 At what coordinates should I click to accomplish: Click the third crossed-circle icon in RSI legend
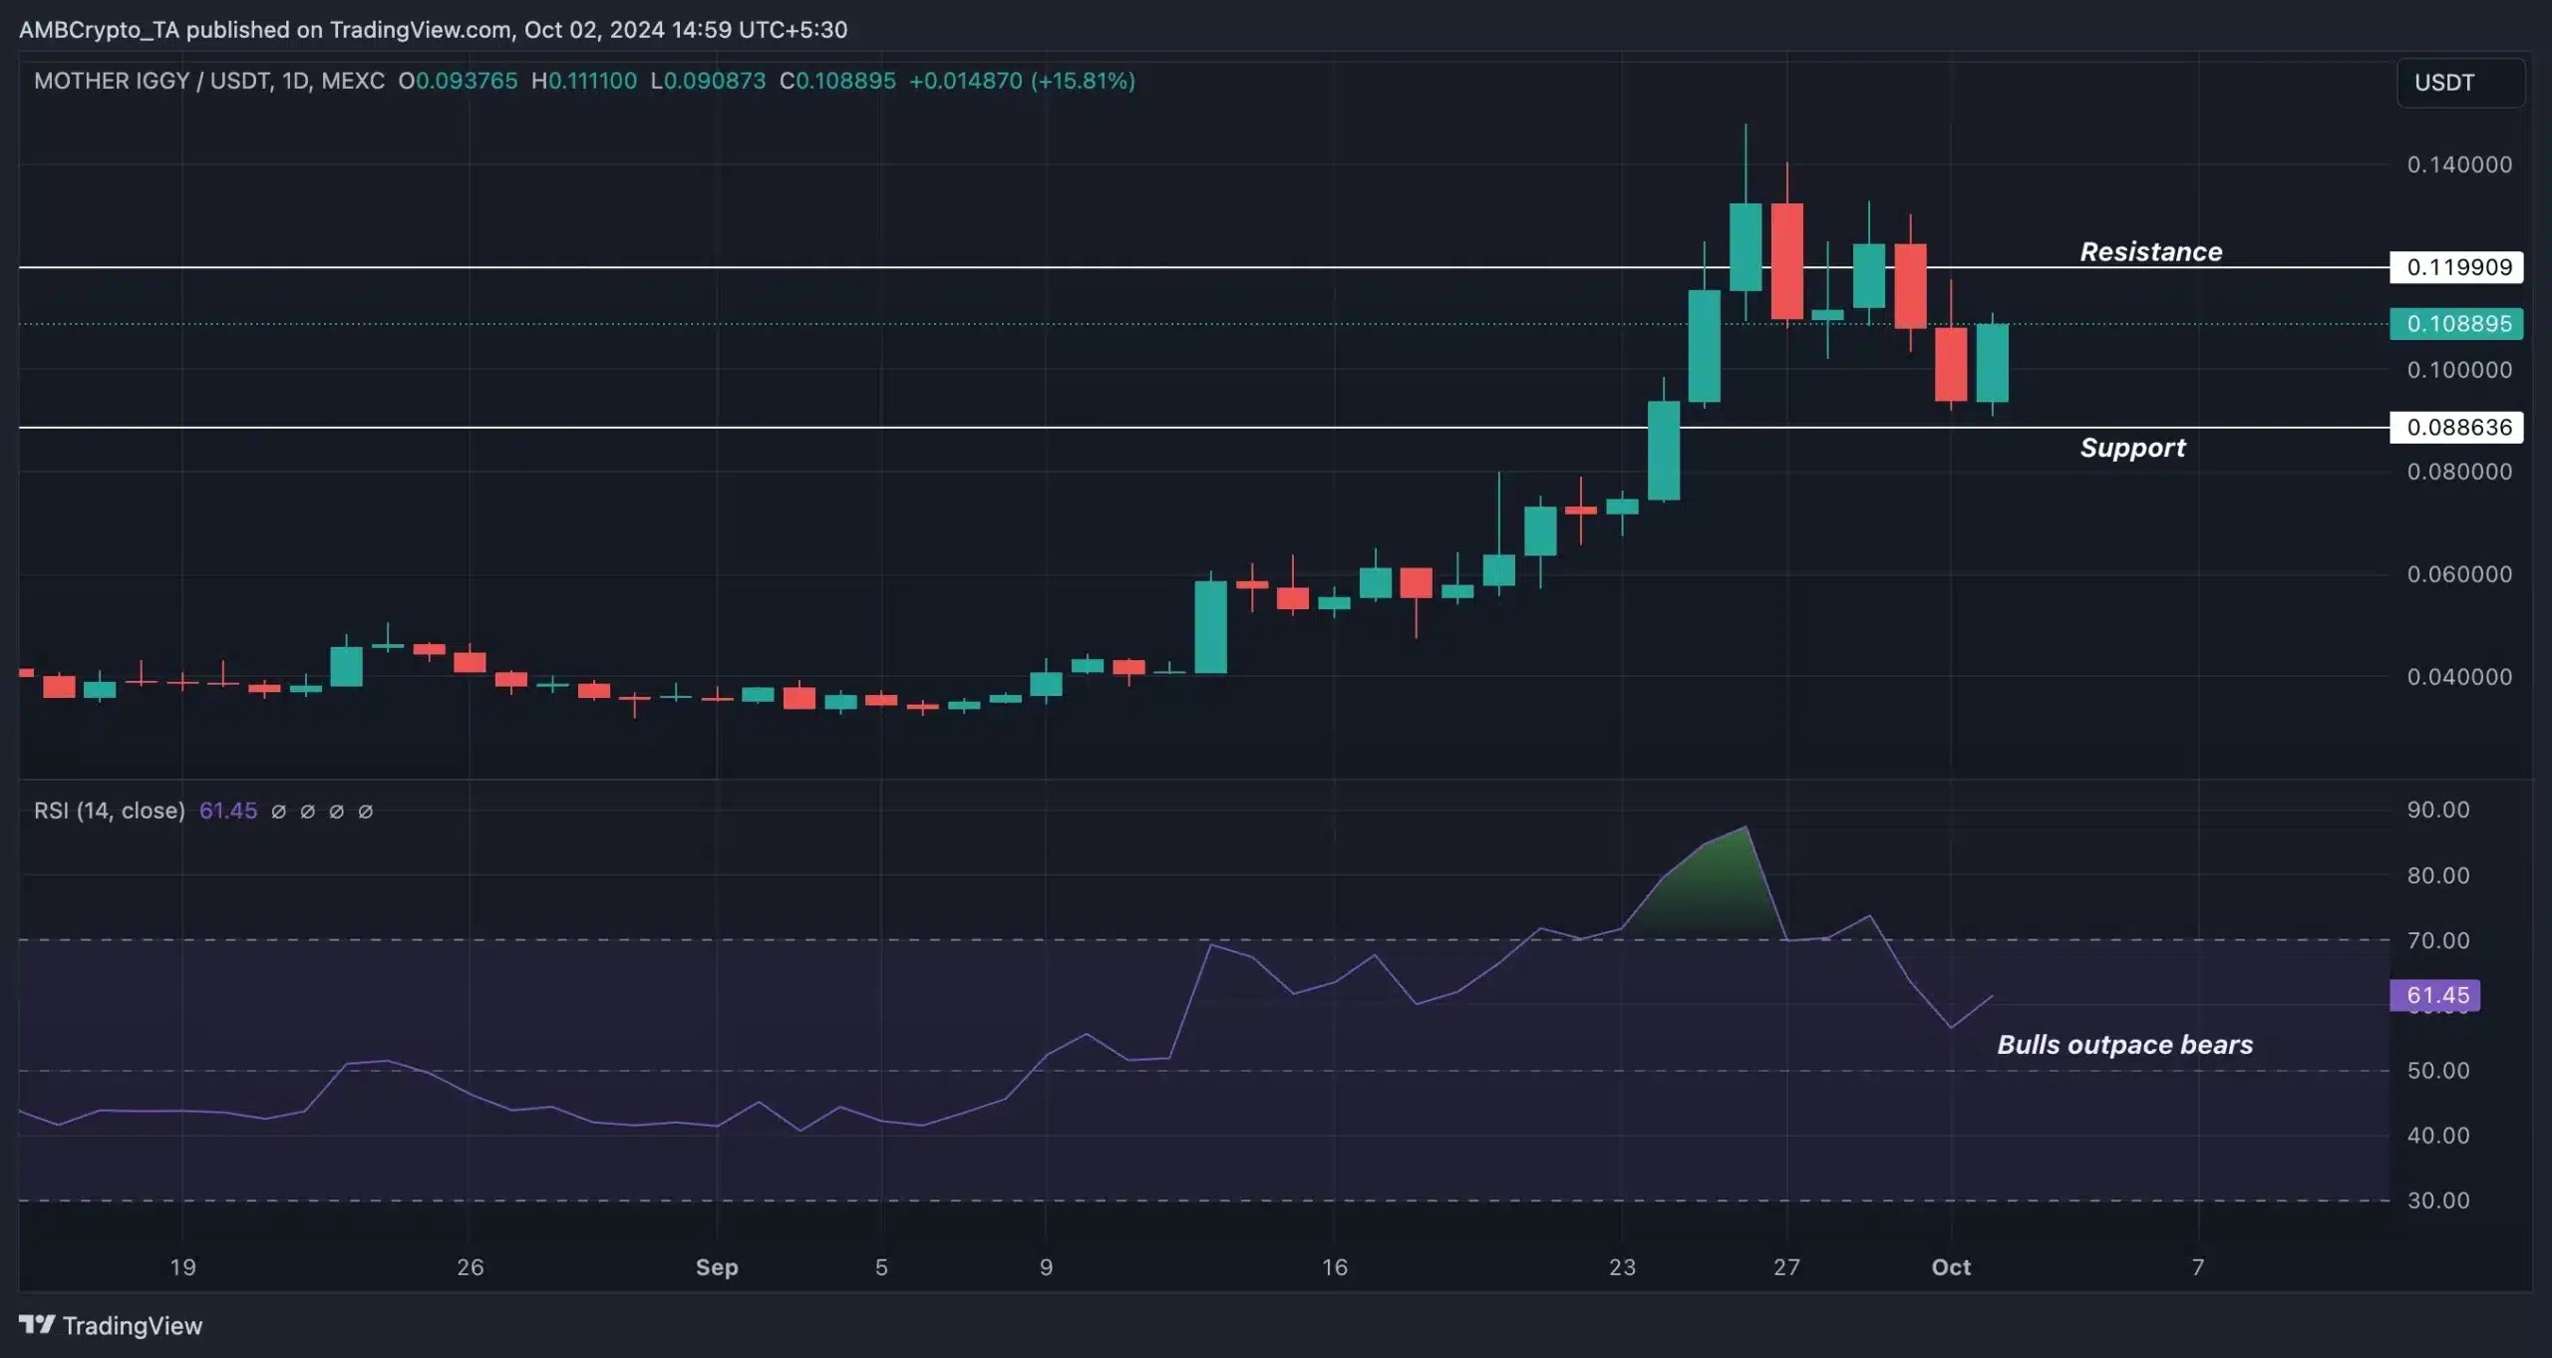point(336,812)
